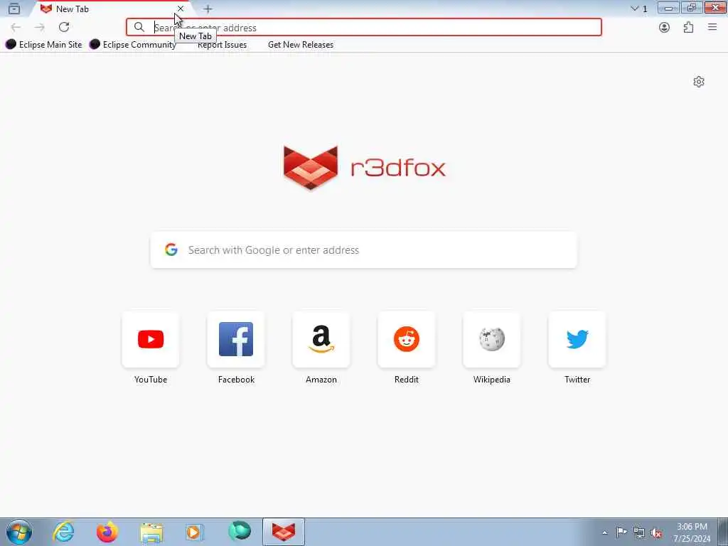Screen dimensions: 728x546
Task: Click the YouTube label text
Action: coord(151,380)
